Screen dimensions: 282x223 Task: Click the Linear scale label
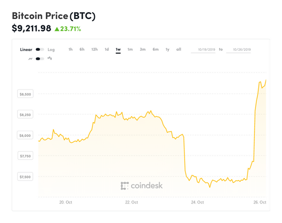pyautogui.click(x=26, y=49)
